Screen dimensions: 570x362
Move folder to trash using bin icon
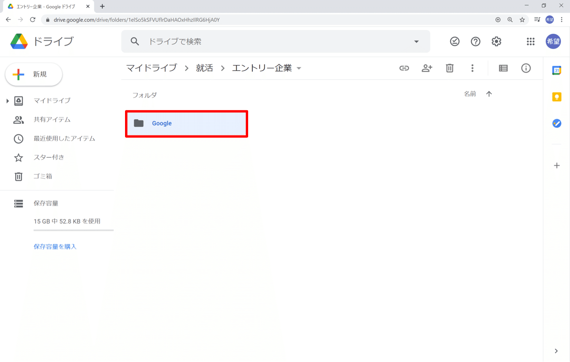pyautogui.click(x=450, y=68)
